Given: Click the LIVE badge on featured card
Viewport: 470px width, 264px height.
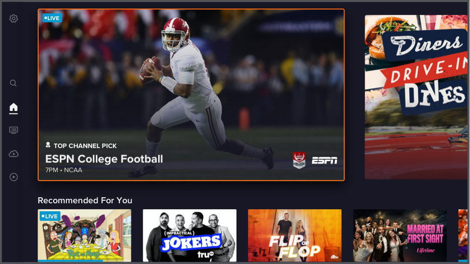Looking at the screenshot, I should pyautogui.click(x=52, y=18).
